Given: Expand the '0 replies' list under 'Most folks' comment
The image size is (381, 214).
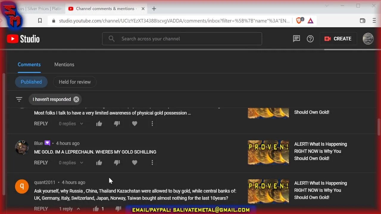Looking at the screenshot, I should tap(71, 124).
